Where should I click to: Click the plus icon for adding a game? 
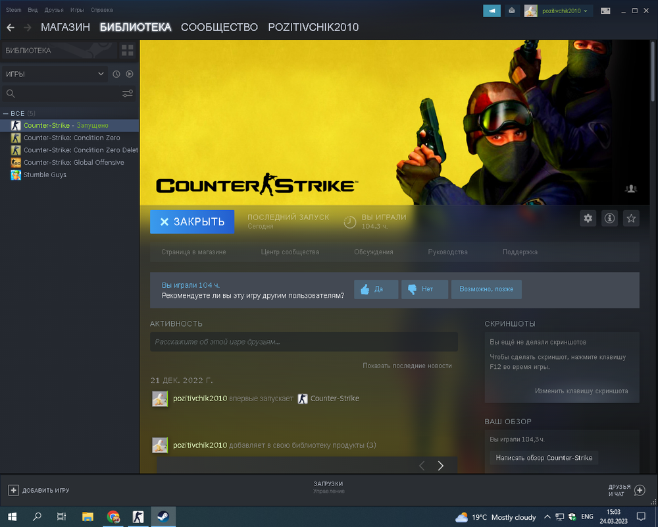pos(13,490)
